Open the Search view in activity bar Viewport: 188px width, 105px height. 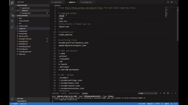(x=12, y=9)
